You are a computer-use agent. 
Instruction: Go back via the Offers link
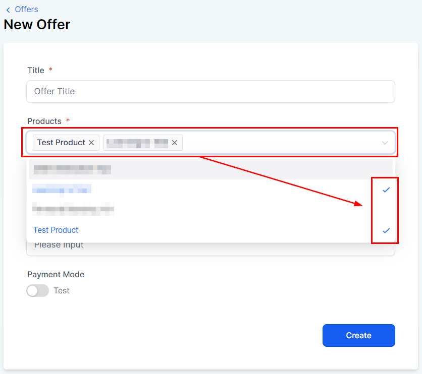pos(26,9)
